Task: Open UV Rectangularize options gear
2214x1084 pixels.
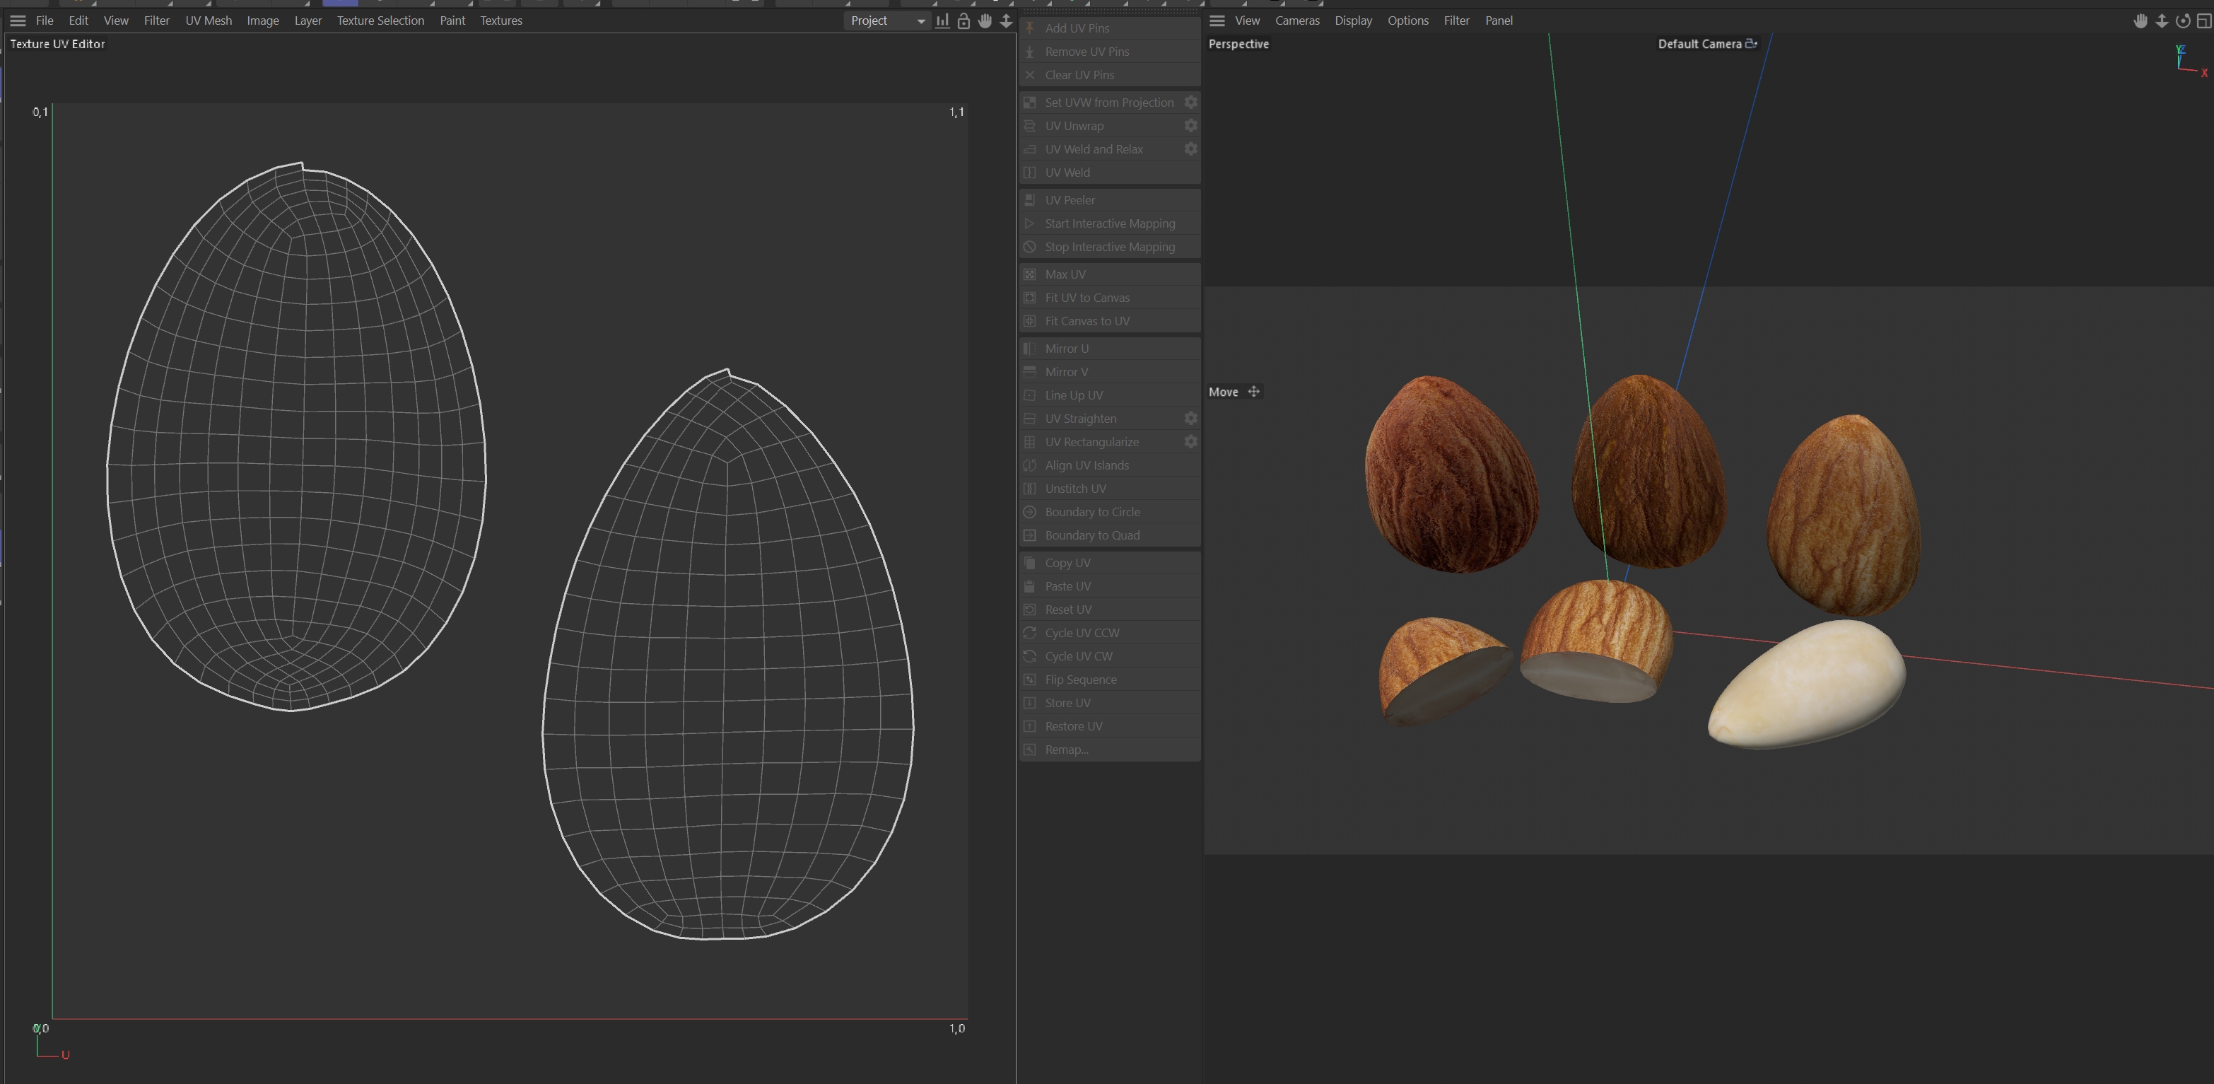Action: point(1190,442)
